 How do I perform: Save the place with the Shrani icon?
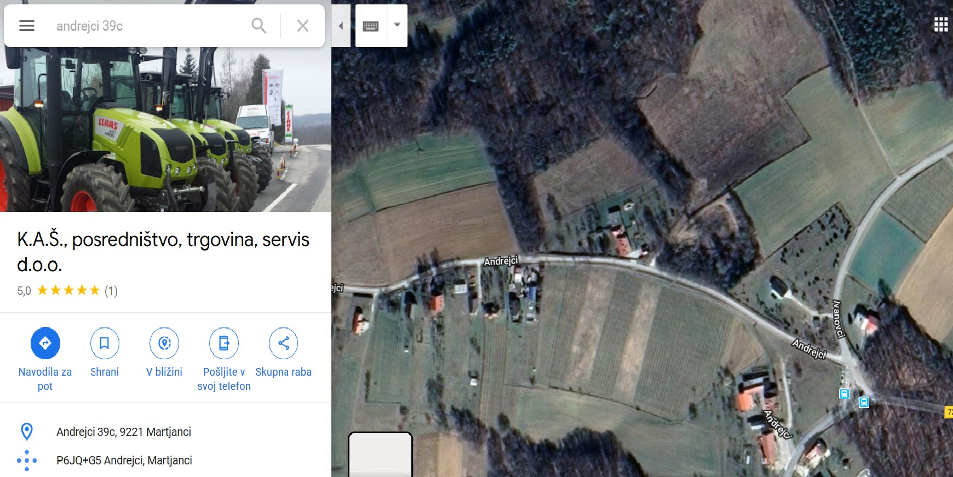[x=105, y=343]
